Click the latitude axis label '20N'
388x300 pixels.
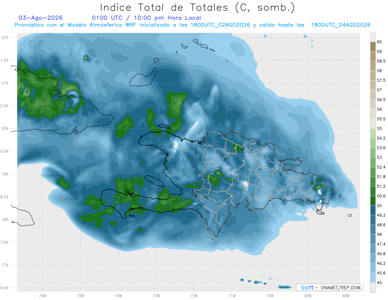(x=5, y=128)
